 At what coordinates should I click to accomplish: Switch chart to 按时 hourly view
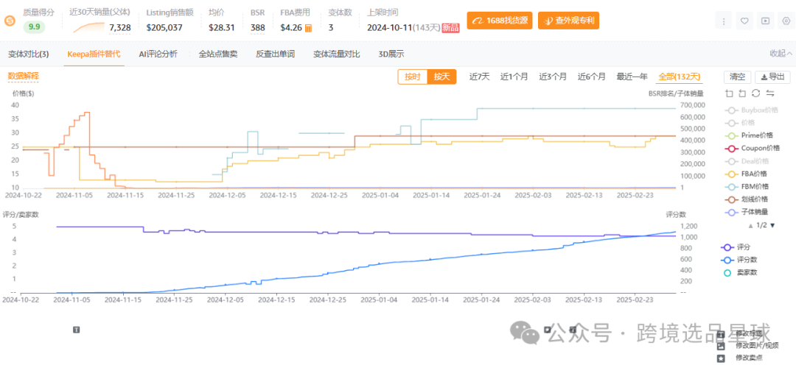click(412, 77)
